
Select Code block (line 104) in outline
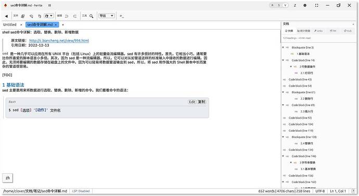click(x=301, y=124)
